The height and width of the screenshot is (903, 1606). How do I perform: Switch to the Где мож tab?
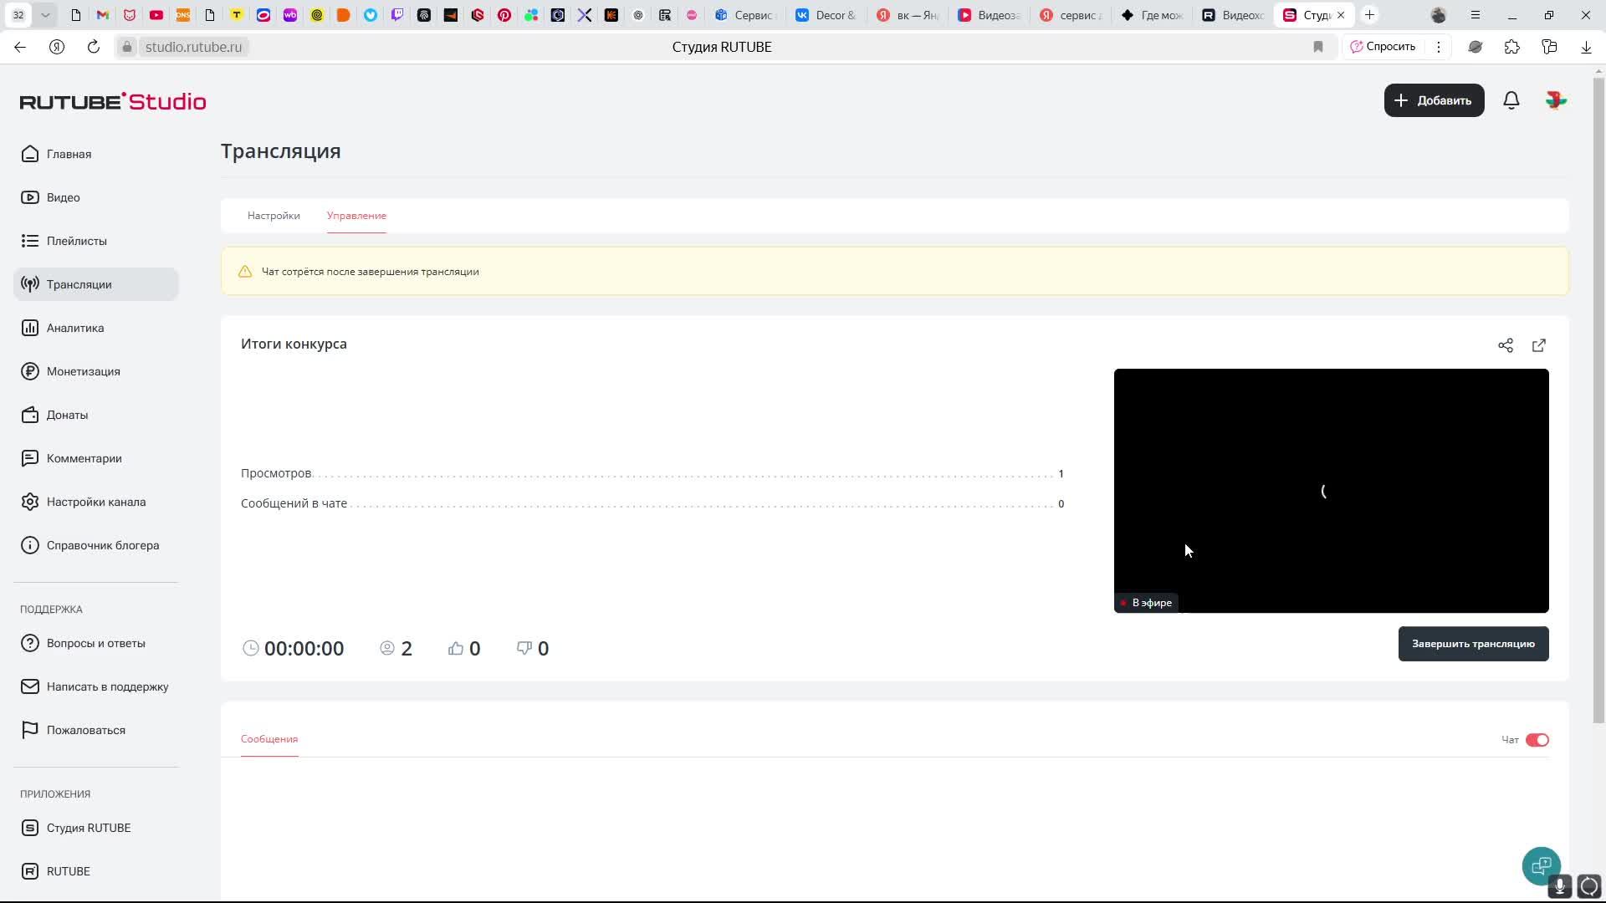click(x=1153, y=15)
